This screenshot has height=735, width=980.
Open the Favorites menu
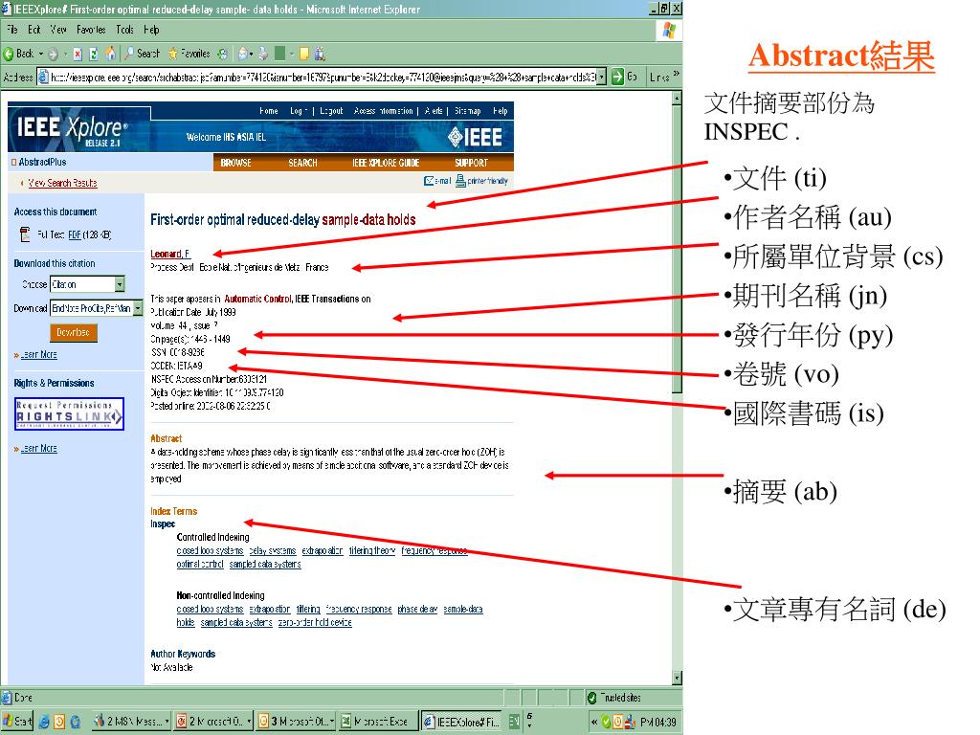(91, 30)
